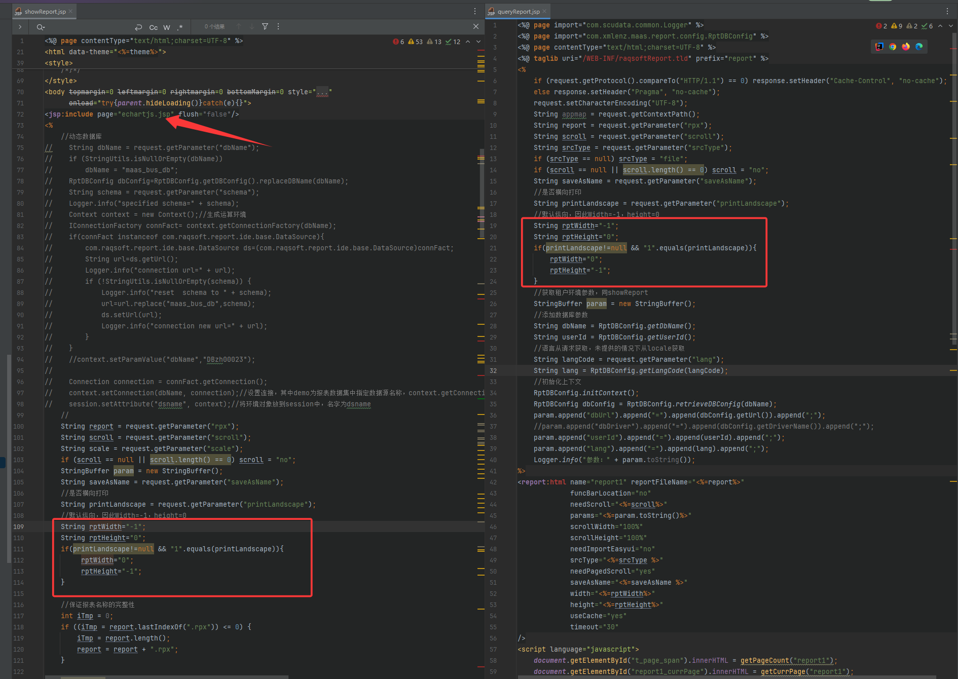This screenshot has width=958, height=679.
Task: Switch to the queryReport.jsp tab
Action: click(x=518, y=11)
